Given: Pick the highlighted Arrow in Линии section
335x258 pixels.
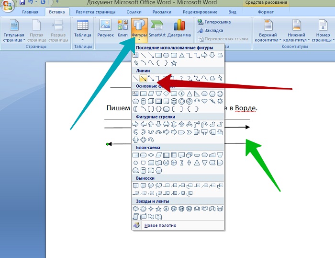Looking at the screenshot, I should click(143, 78).
